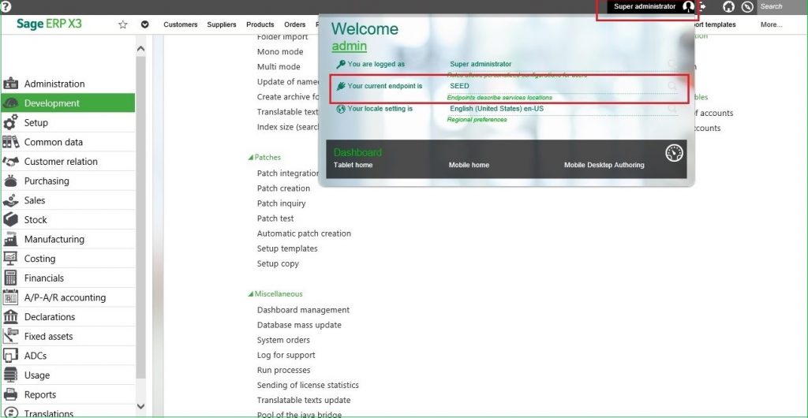Click the Fixed assets icon
Screen dimensions: 808x418
[x=10, y=336]
